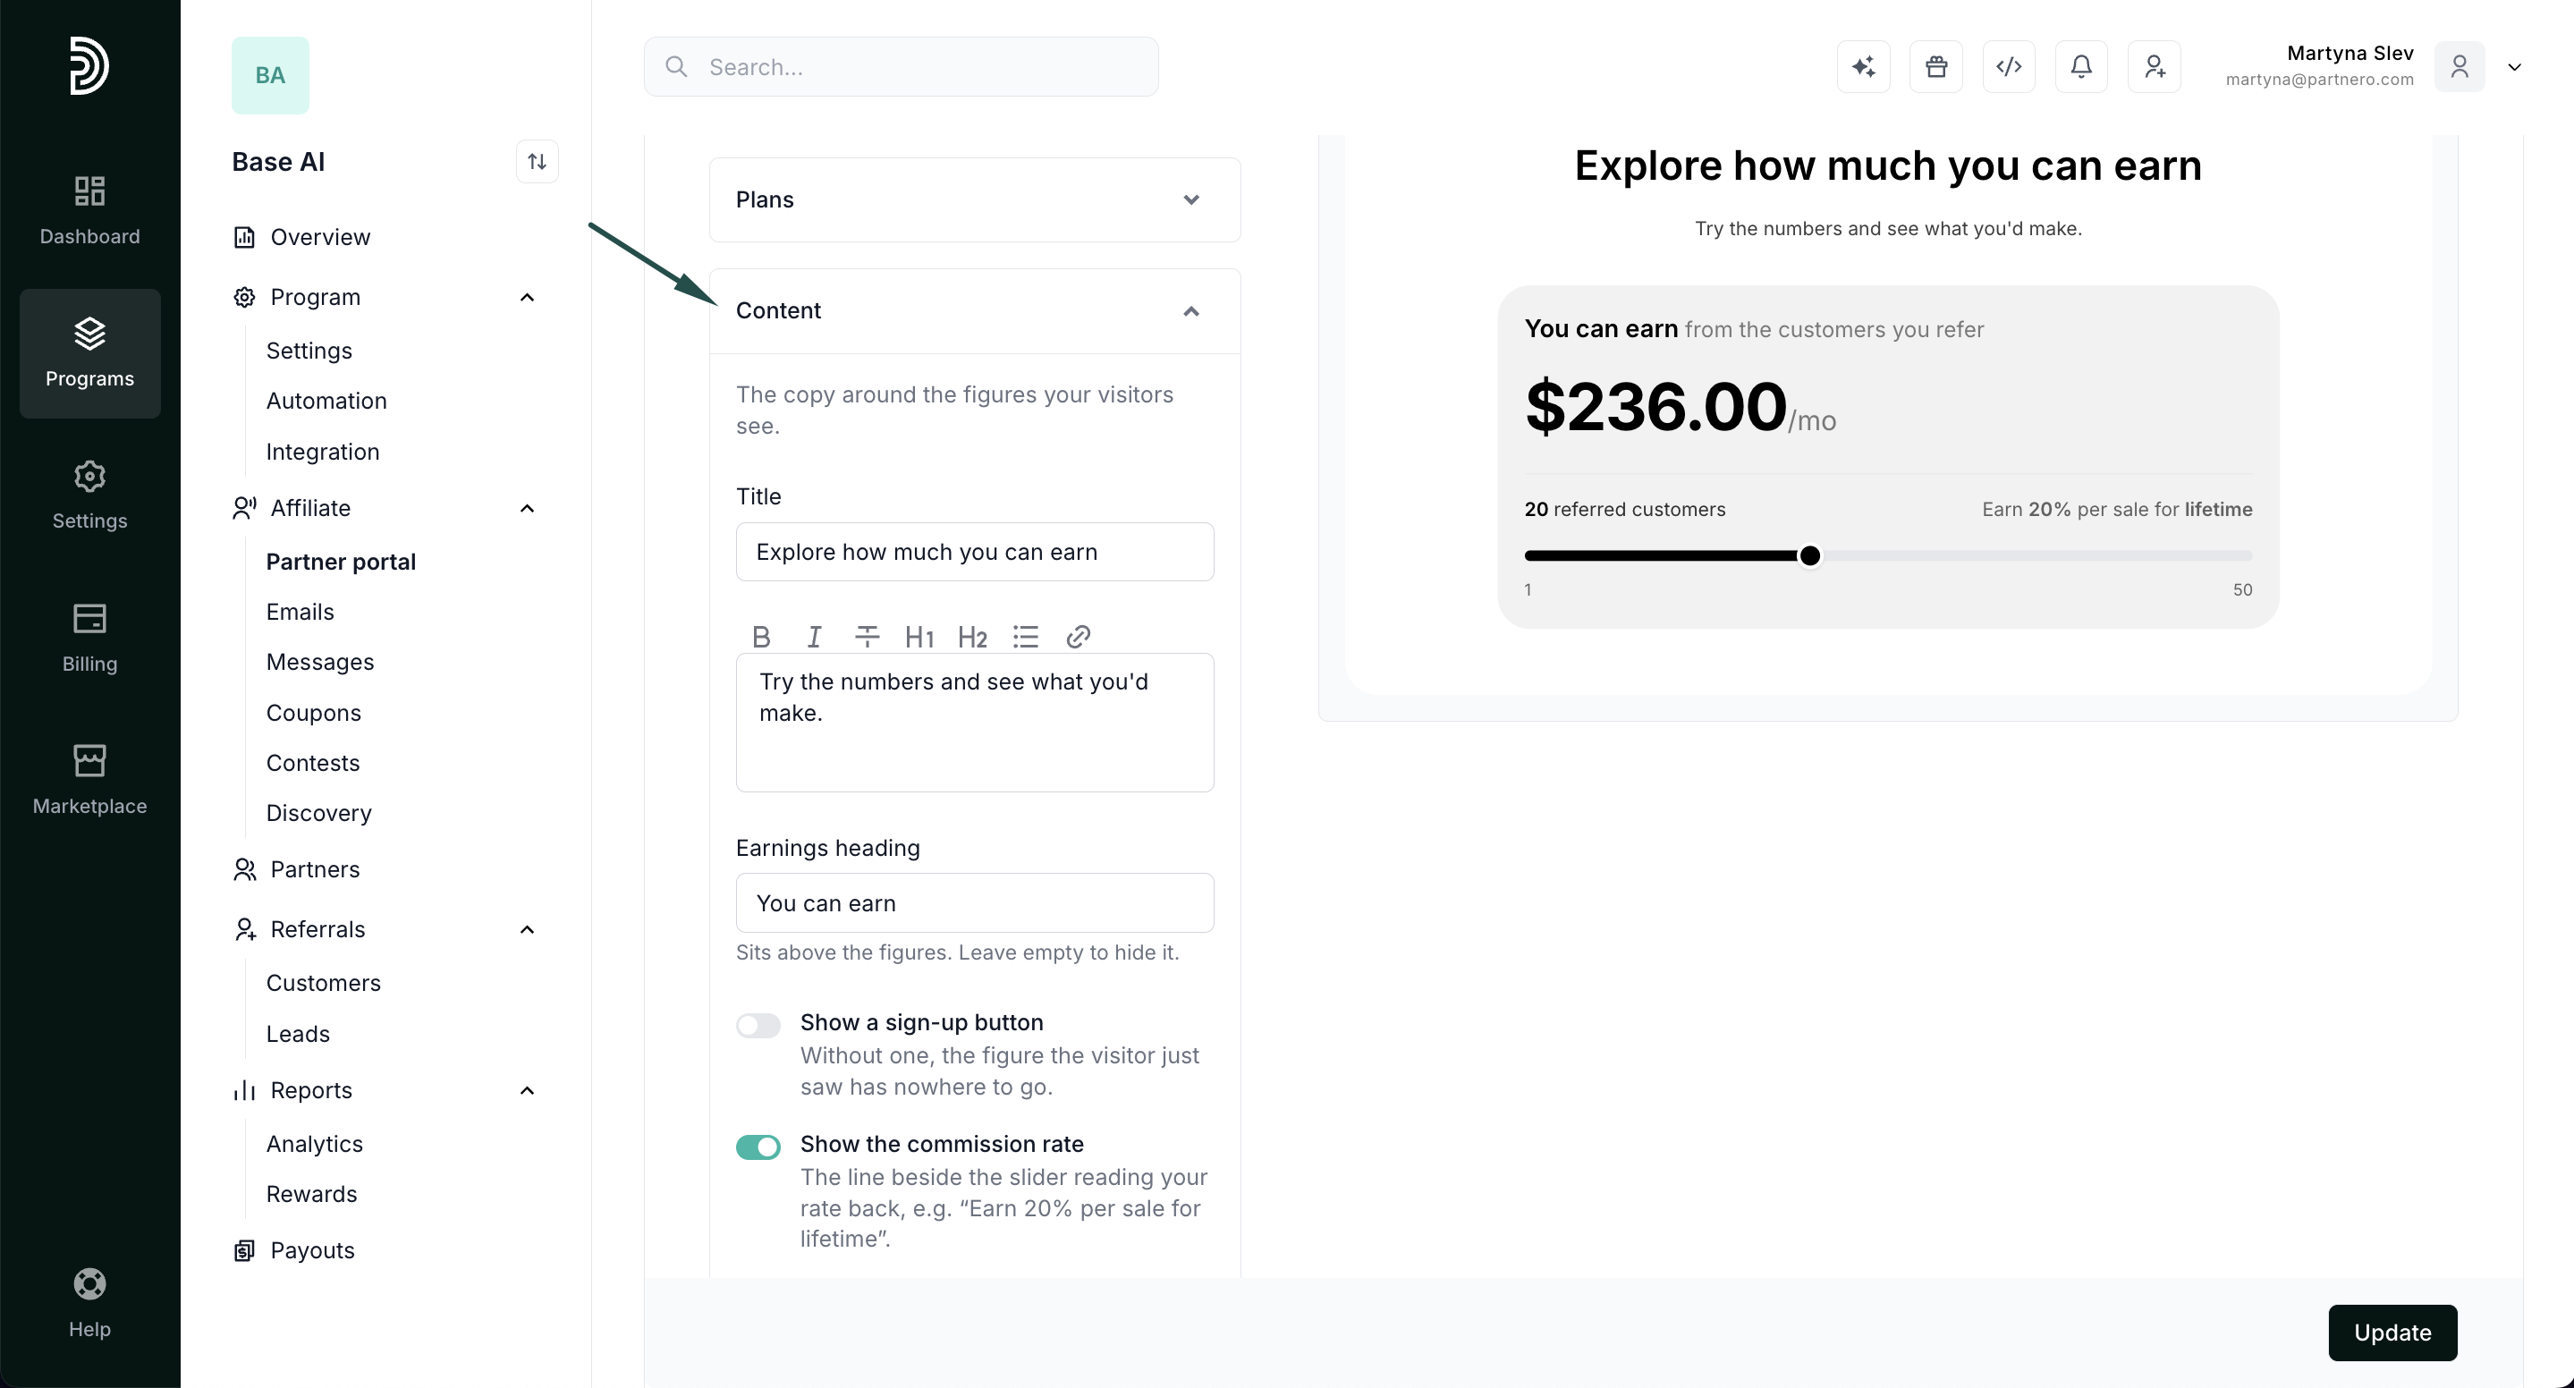Screen dimensions: 2574x1388
Task: Click the program switcher arrows icon
Action: click(x=537, y=162)
